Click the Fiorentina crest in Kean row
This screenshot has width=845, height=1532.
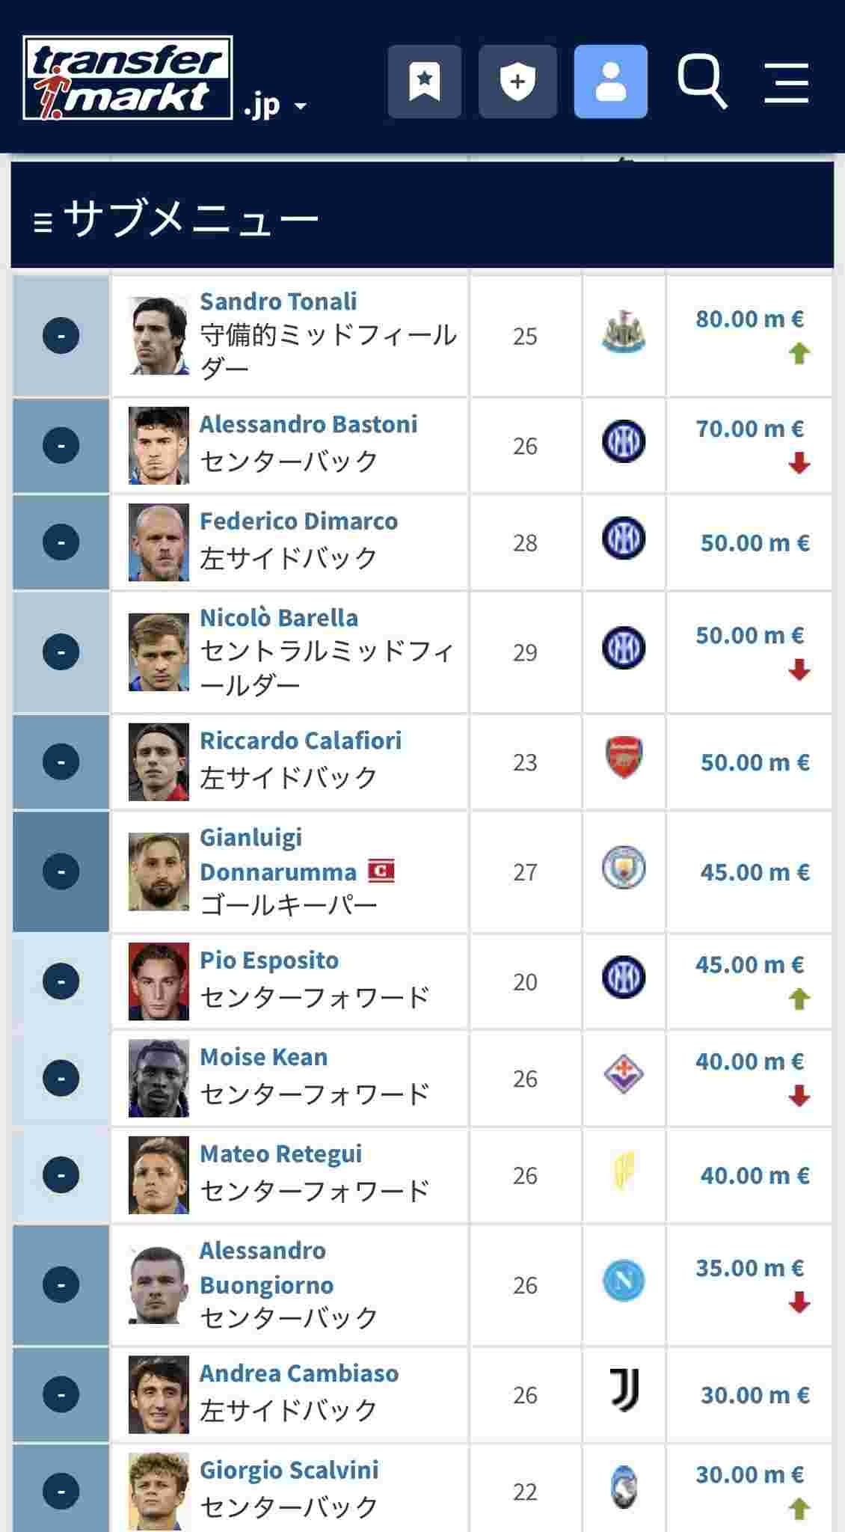pyautogui.click(x=624, y=1075)
